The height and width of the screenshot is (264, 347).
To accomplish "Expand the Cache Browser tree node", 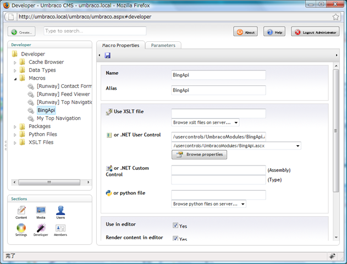I will click(15, 62).
